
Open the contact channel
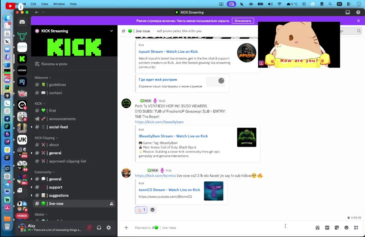(74, 92)
